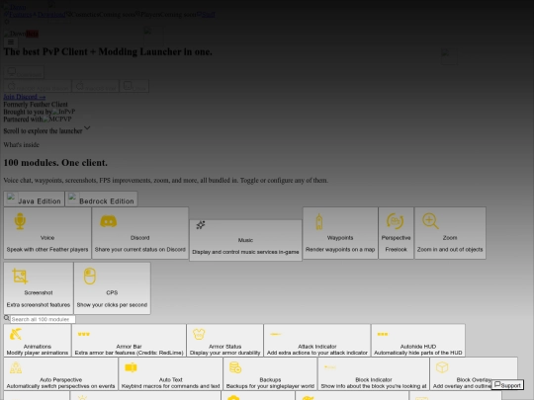This screenshot has height=400, width=534.
Task: Click the Discord module logo icon
Action: [x=109, y=221]
